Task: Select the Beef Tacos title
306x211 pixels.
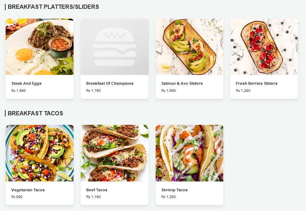Action: pyautogui.click(x=96, y=190)
